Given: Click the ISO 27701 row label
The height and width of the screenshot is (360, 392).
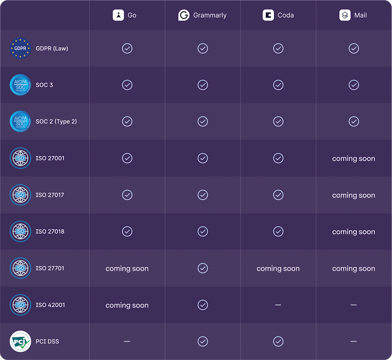Looking at the screenshot, I should [50, 268].
